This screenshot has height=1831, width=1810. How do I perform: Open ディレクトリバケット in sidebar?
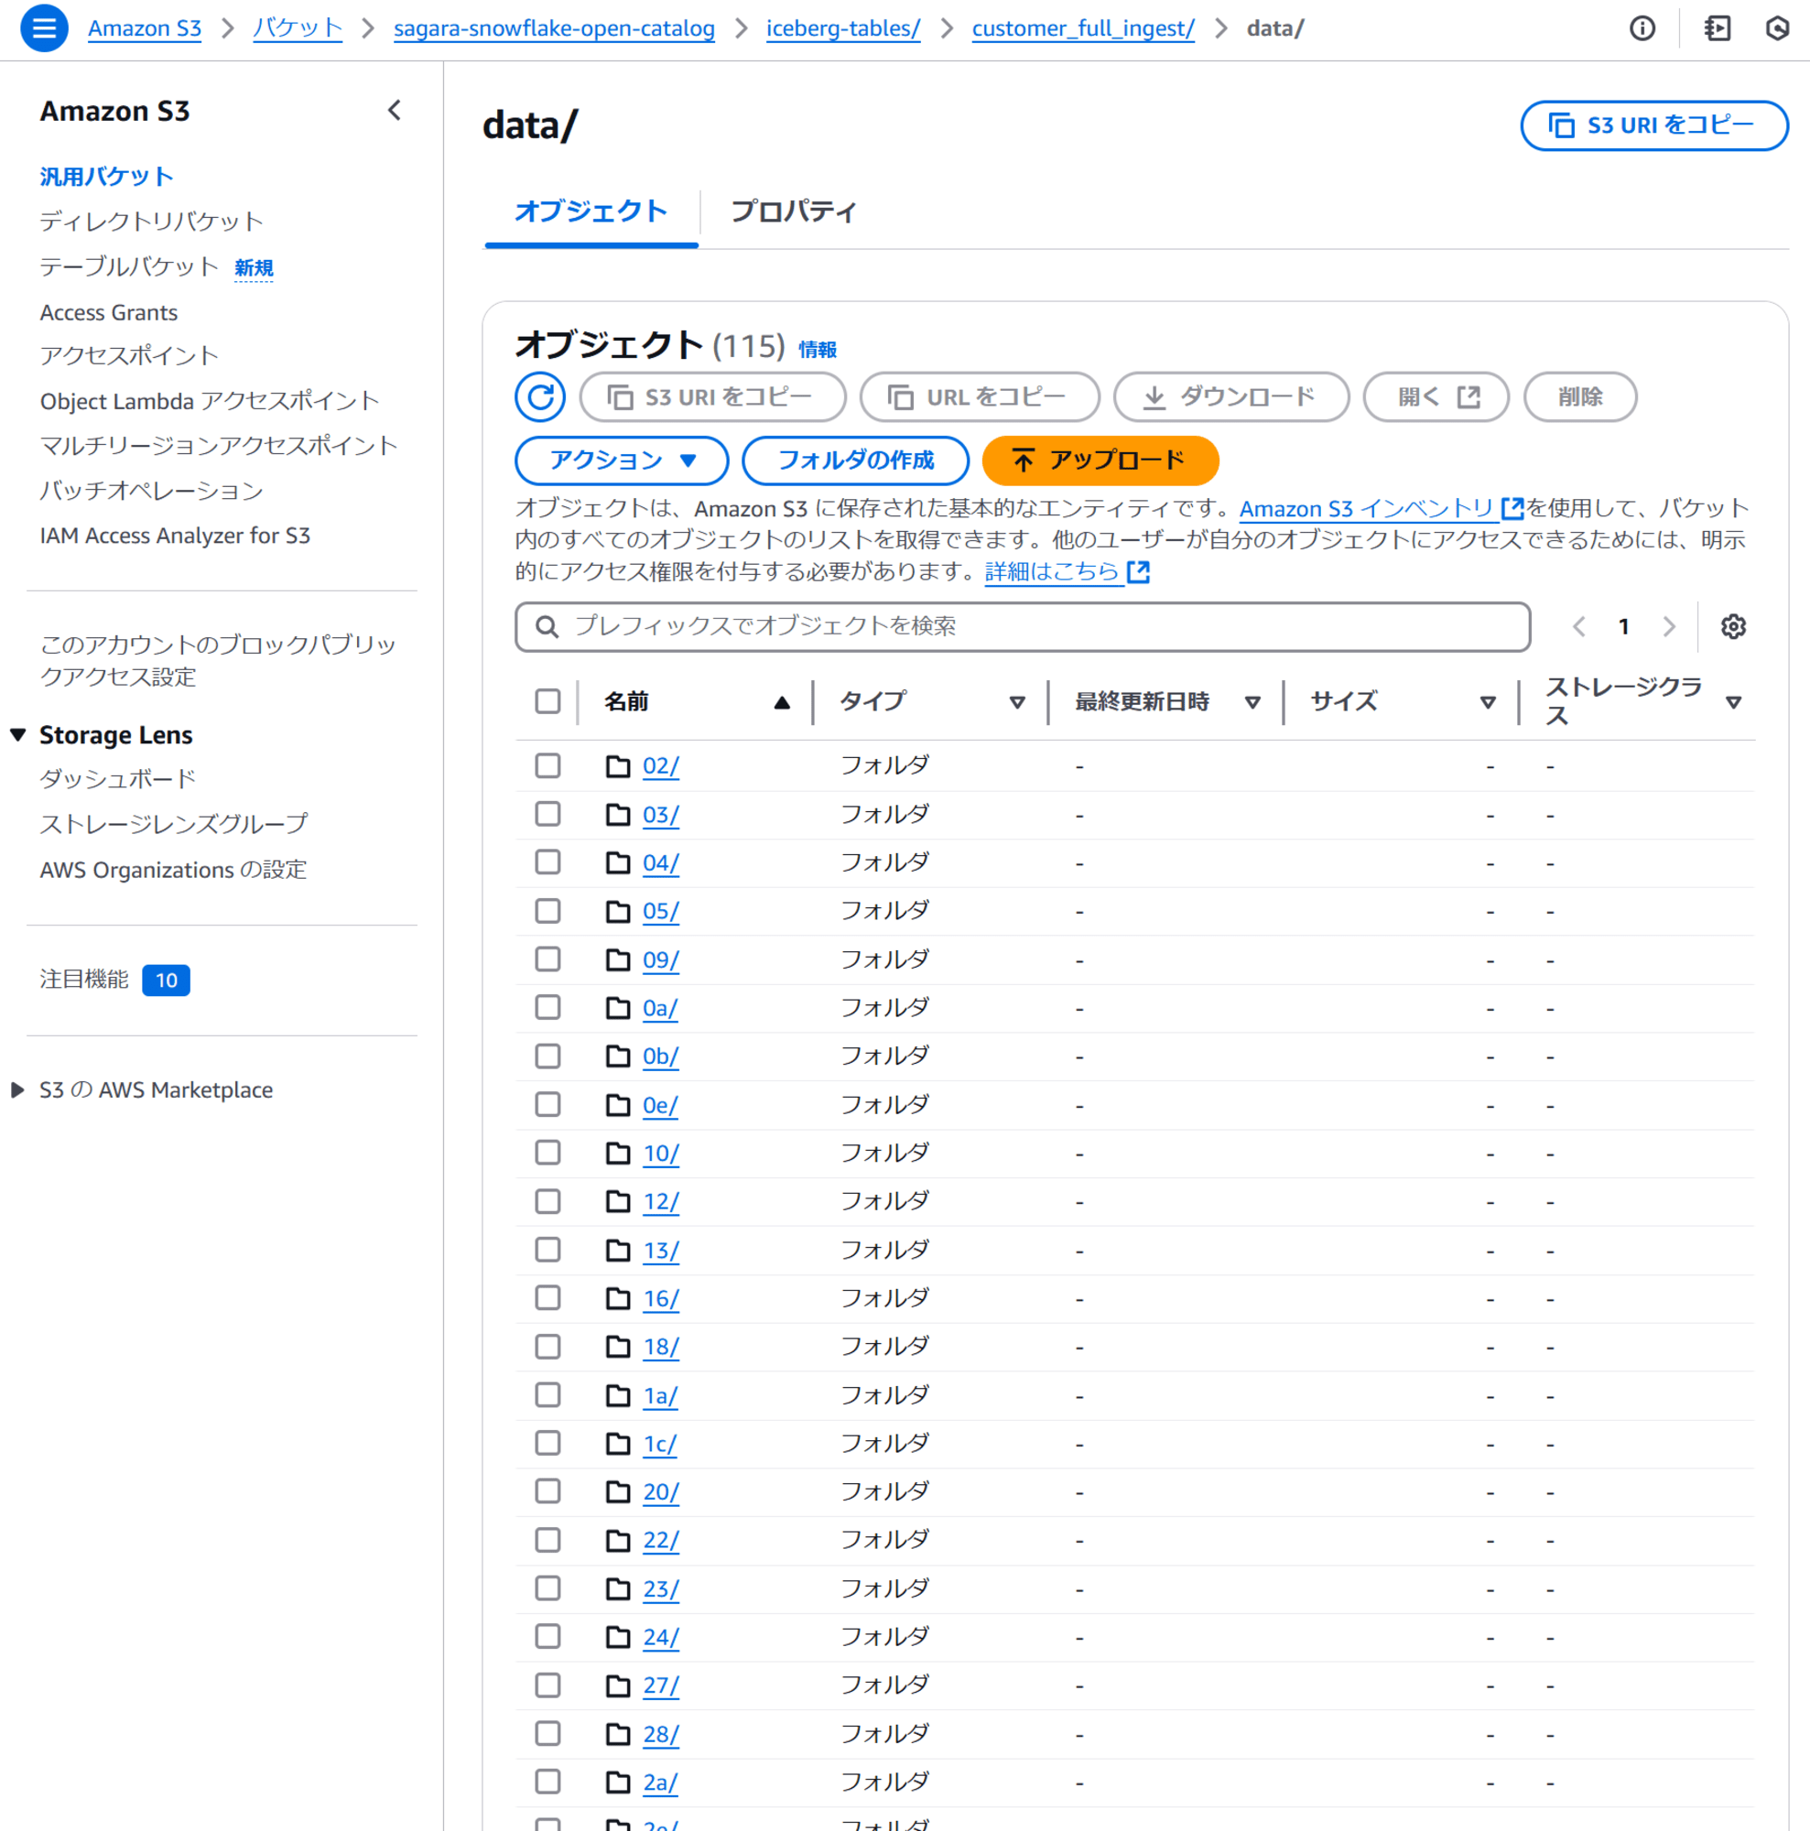(x=152, y=222)
